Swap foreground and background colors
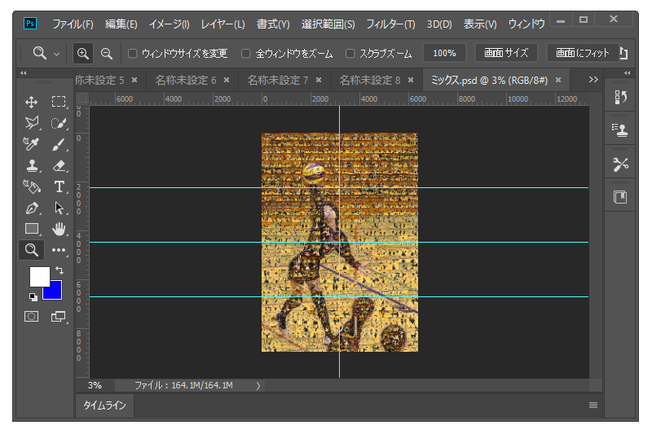Viewport: 652px width, 434px height. [x=59, y=270]
